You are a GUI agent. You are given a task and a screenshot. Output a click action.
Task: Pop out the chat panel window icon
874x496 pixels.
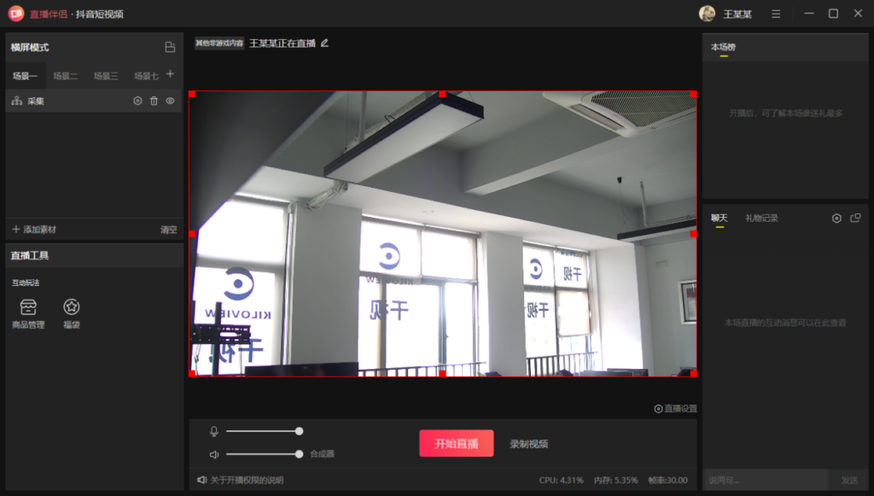[855, 219]
